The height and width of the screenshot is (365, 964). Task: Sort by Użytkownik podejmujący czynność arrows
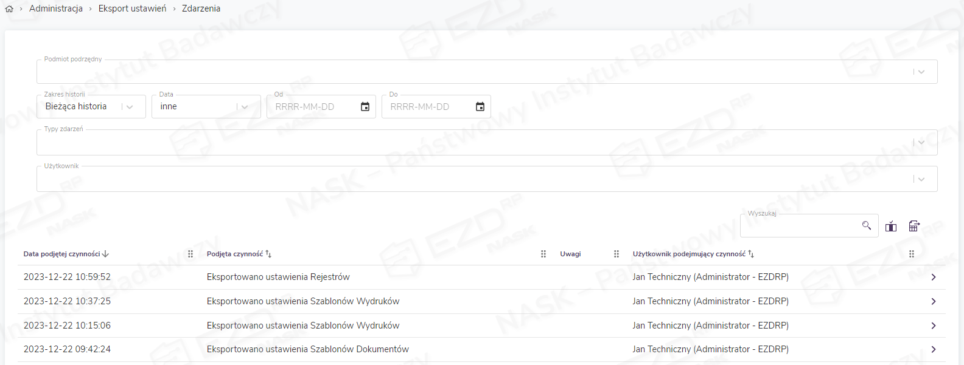click(751, 254)
